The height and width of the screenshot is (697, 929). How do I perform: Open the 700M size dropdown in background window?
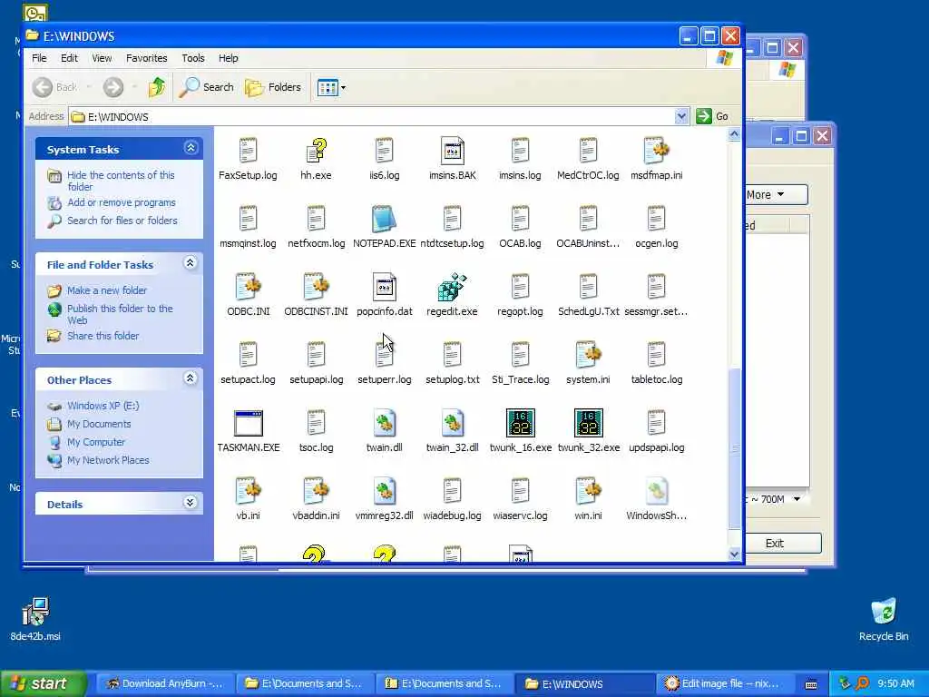click(797, 499)
